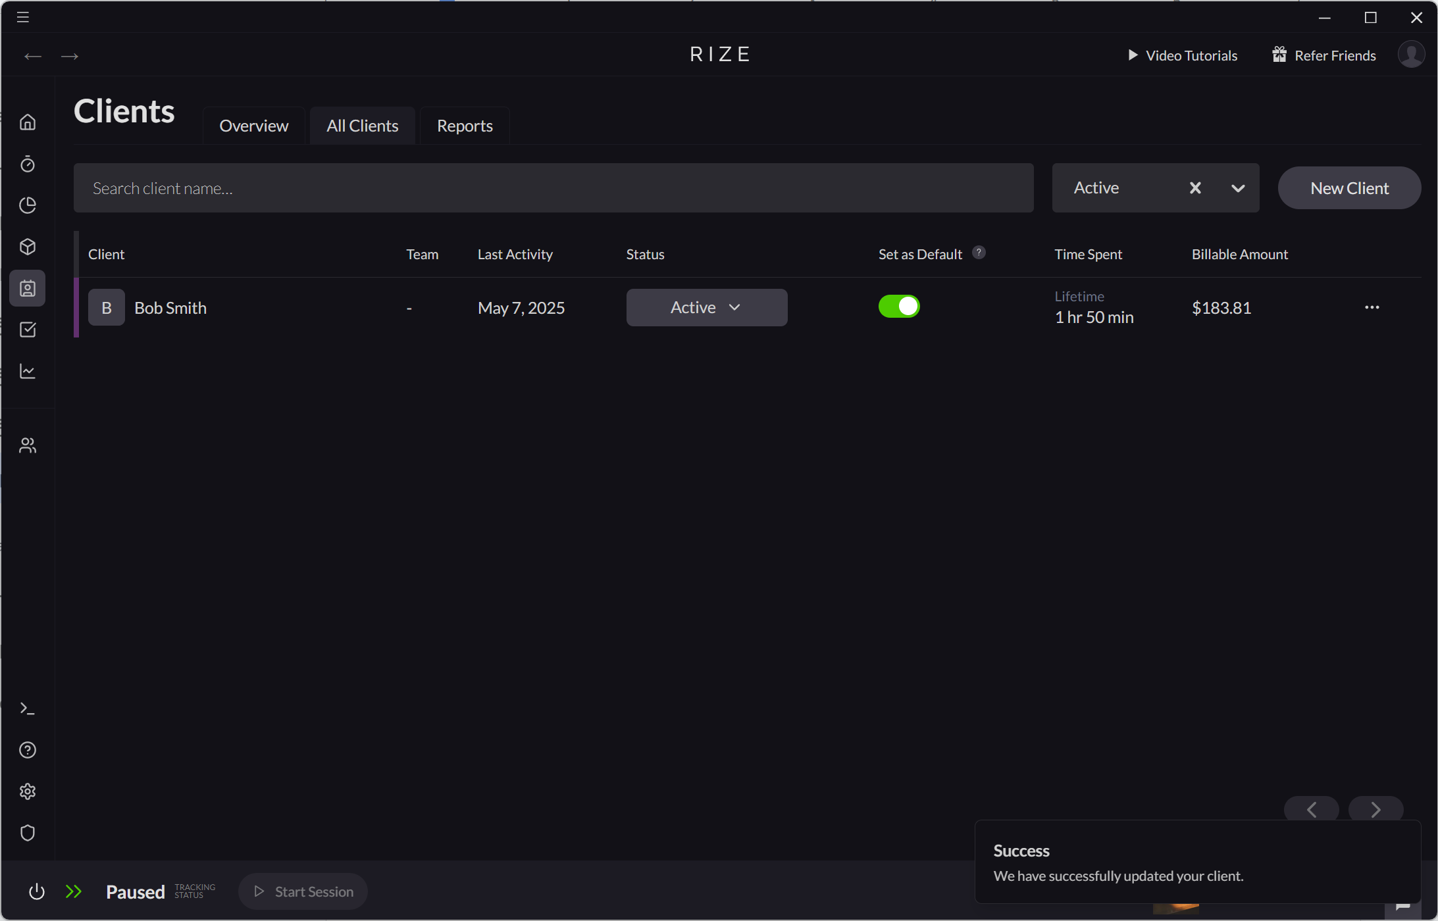Collapse the tracking bar with double-chevron icon
The width and height of the screenshot is (1438, 921).
point(74,891)
